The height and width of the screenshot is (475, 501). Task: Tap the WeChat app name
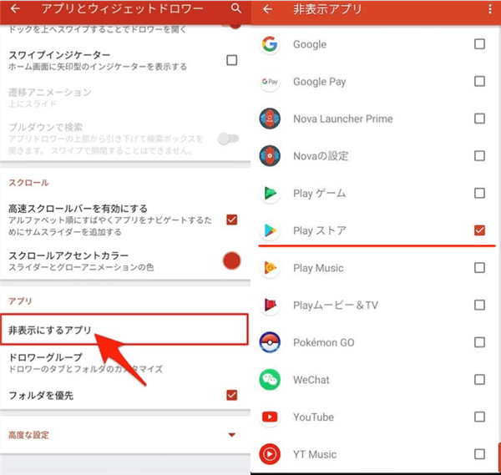pyautogui.click(x=311, y=380)
